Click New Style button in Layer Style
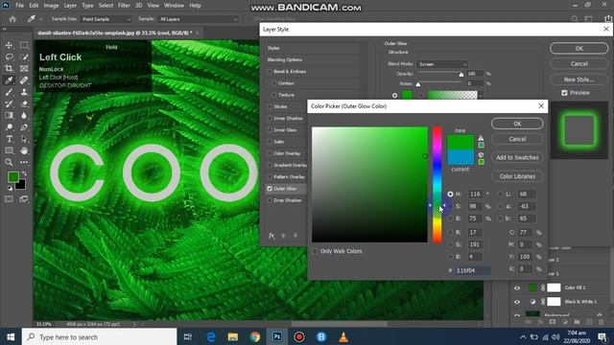This screenshot has width=614, height=345. (x=579, y=80)
